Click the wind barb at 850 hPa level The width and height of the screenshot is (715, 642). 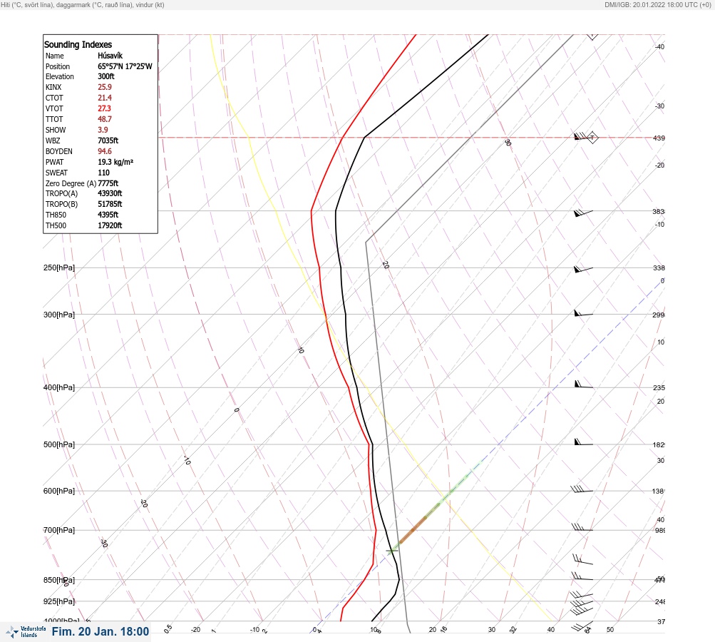[582, 576]
